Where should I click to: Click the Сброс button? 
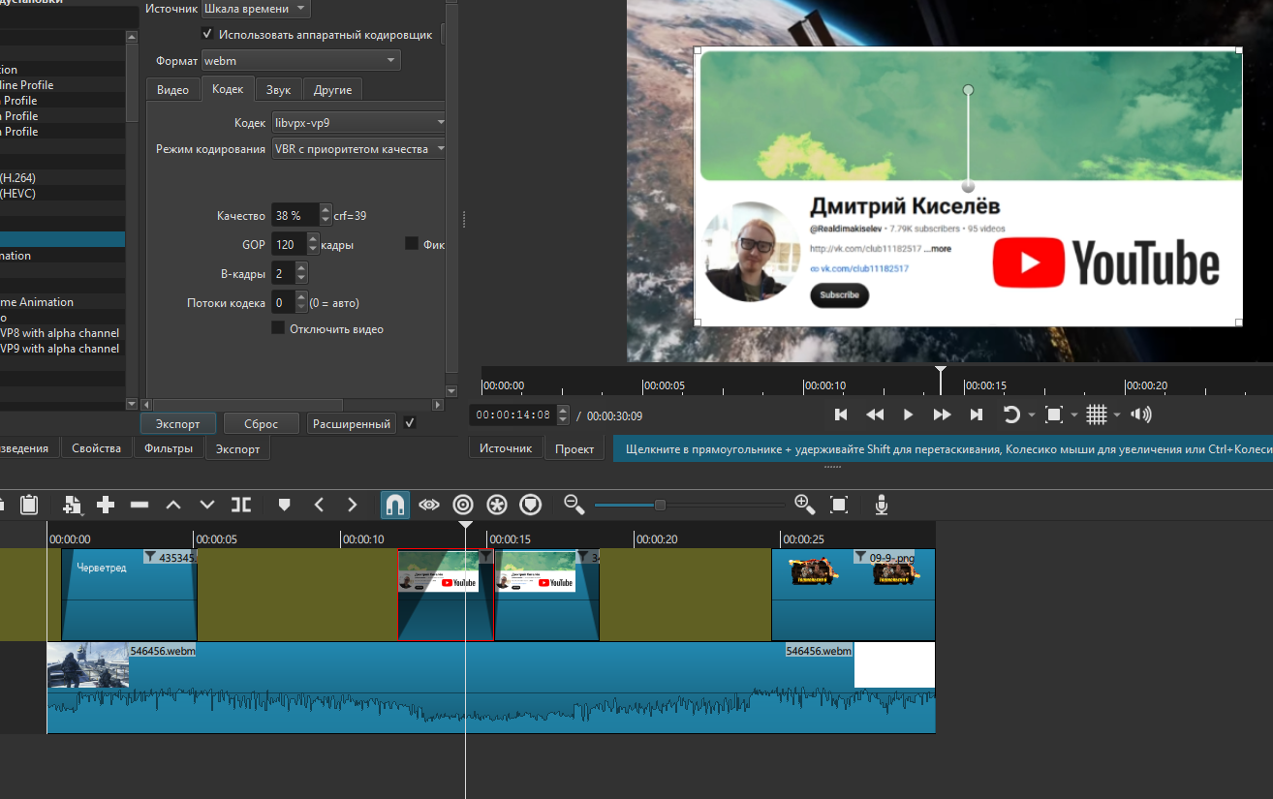click(262, 423)
